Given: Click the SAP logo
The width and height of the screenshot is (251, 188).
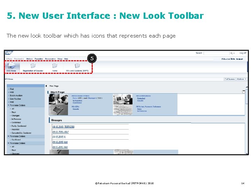Looking at the screenshot, I should coord(9,53).
